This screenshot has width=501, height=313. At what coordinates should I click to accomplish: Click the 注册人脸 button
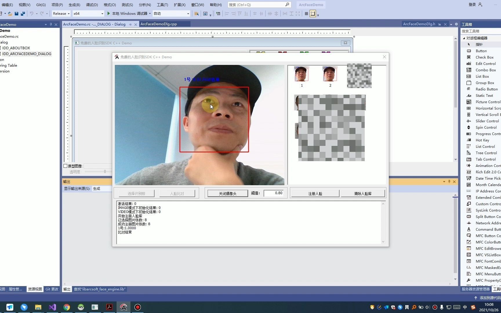[315, 193]
